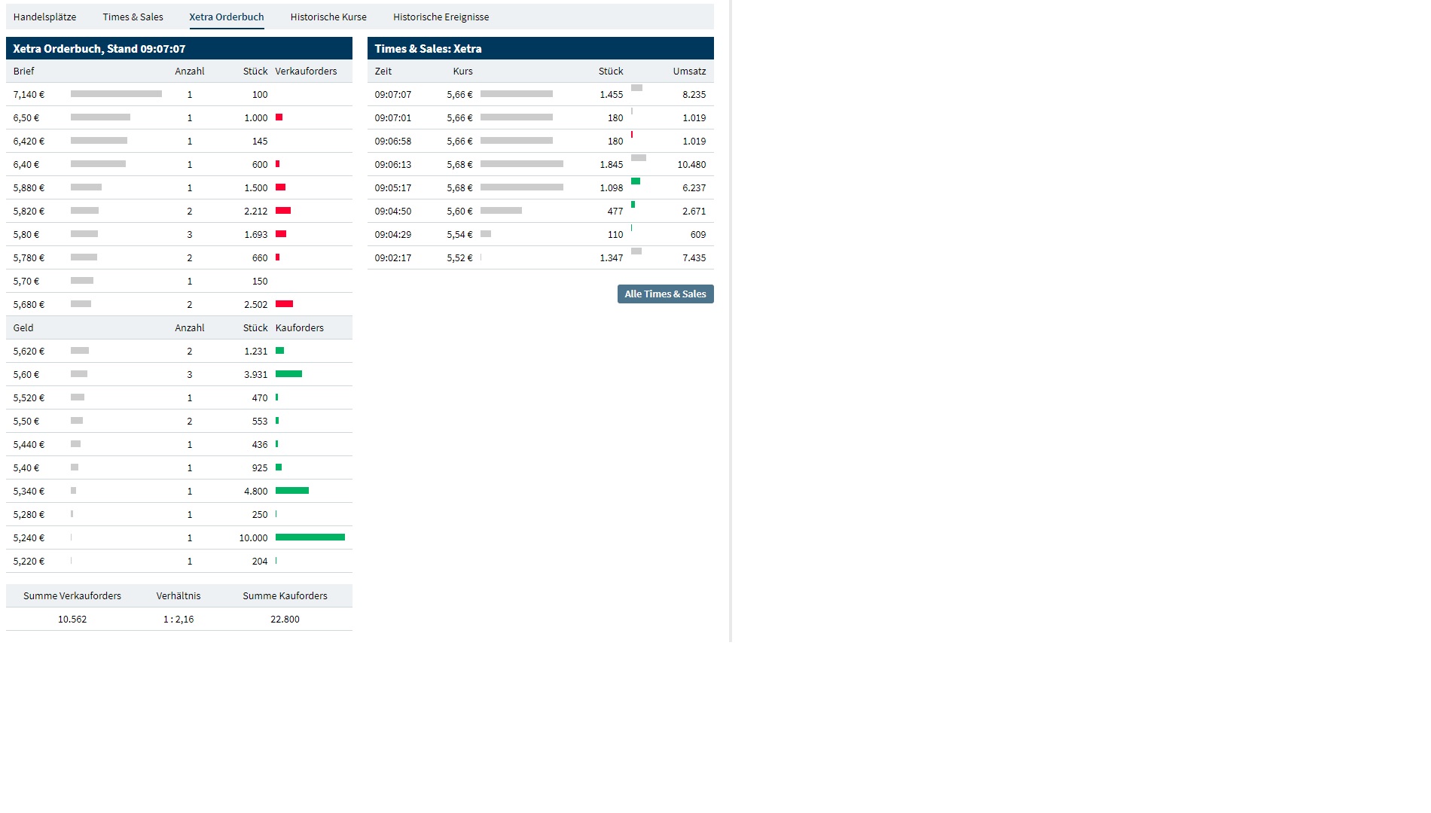Image resolution: width=1431 pixels, height=813 pixels.
Task: Select the 5,340 € Geld price
Action: coord(29,491)
